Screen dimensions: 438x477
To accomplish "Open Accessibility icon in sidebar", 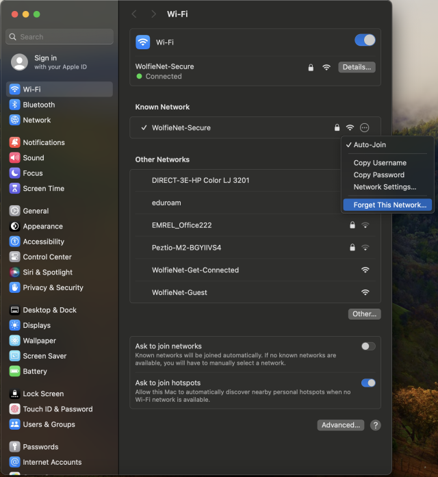I will coord(14,242).
